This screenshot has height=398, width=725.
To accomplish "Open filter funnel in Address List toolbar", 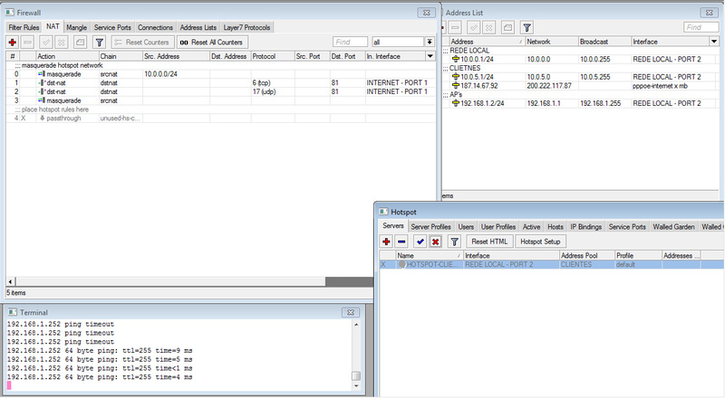I will [527, 28].
